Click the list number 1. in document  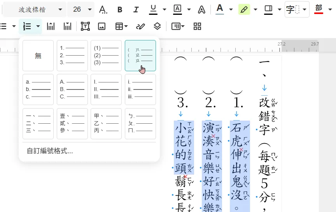pyautogui.click(x=238, y=103)
